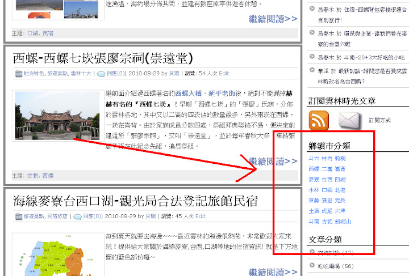Click bullet icon beside 斗南-20+3大好吃的小吃 comment
The width and height of the screenshot is (409, 276).
click(x=312, y=56)
